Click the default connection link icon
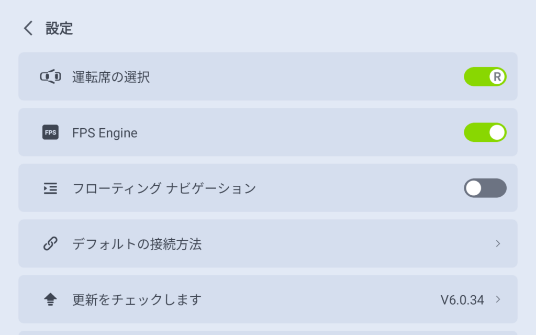The height and width of the screenshot is (335, 536). tap(50, 244)
